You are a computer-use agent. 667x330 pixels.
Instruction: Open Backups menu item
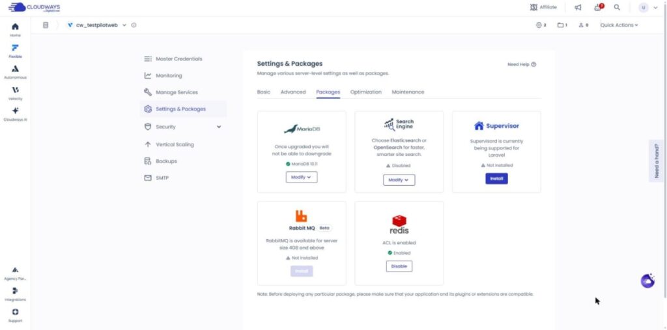coord(183,161)
